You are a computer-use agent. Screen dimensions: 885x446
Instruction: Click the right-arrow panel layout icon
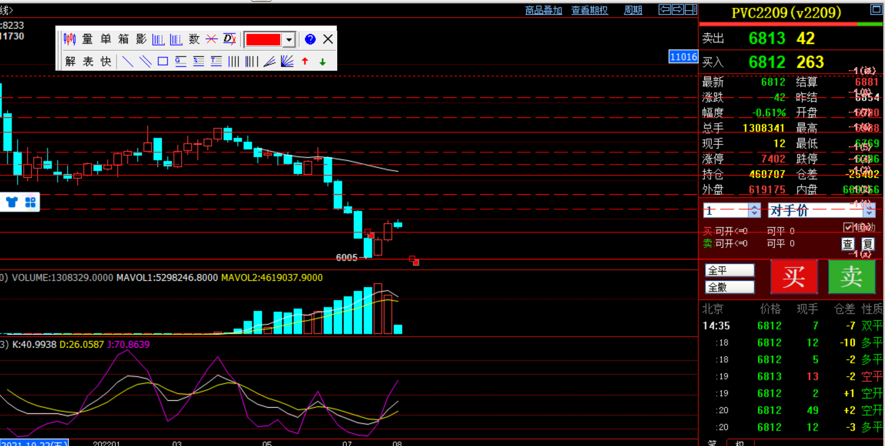pyautogui.click(x=678, y=9)
